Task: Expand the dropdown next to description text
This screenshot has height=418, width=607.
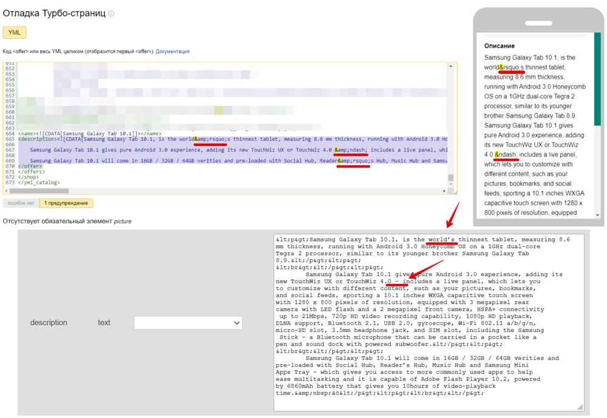Action: coord(188,323)
